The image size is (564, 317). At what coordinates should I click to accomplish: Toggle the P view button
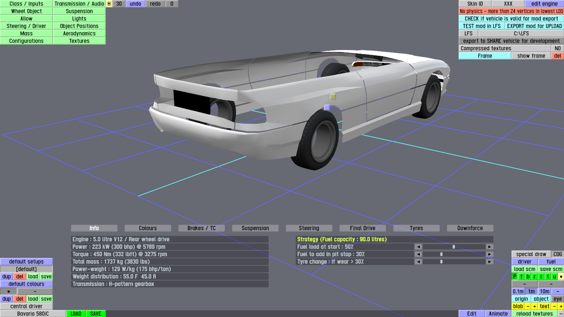[x=515, y=276]
